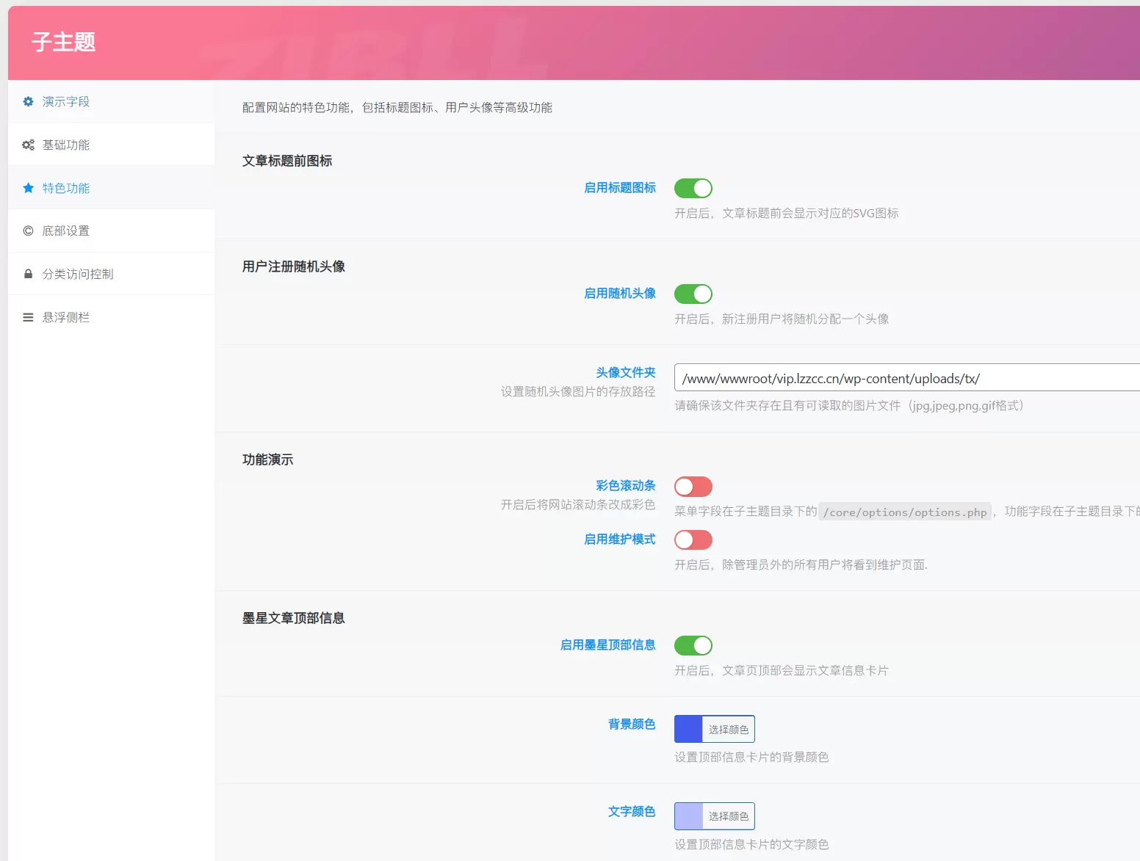Viewport: 1140px width, 861px height.
Task: Click 选择颜色 button for 背景颜色
Action: click(x=728, y=729)
